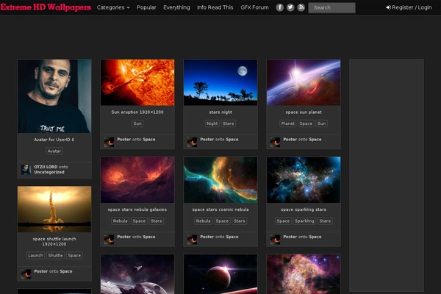The image size is (441, 294).
Task: Click the OTZII LORD username link
Action: (46, 167)
